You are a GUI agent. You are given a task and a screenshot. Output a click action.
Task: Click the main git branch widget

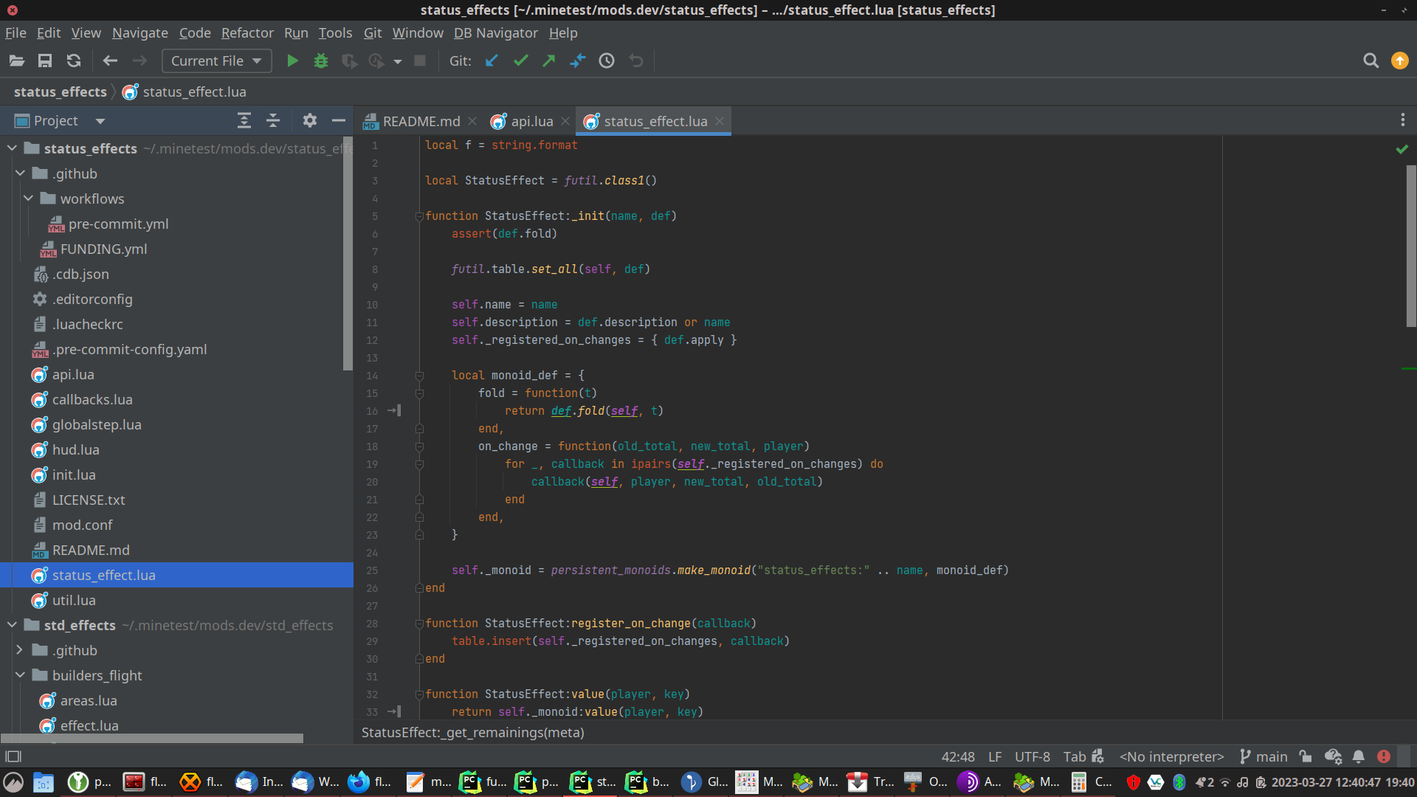coord(1263,756)
